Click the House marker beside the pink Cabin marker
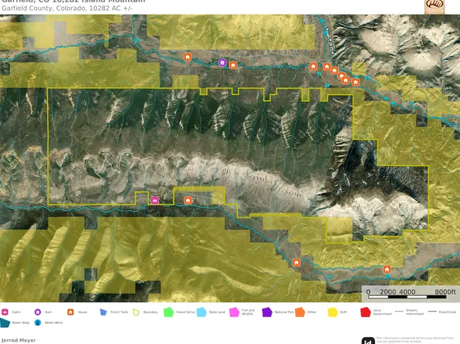This screenshot has height=344, width=460. [x=188, y=201]
